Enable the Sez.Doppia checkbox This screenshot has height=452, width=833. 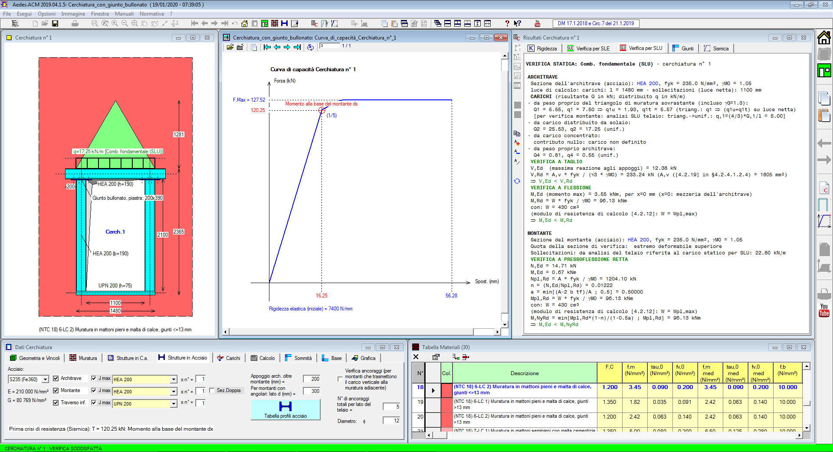(x=212, y=390)
